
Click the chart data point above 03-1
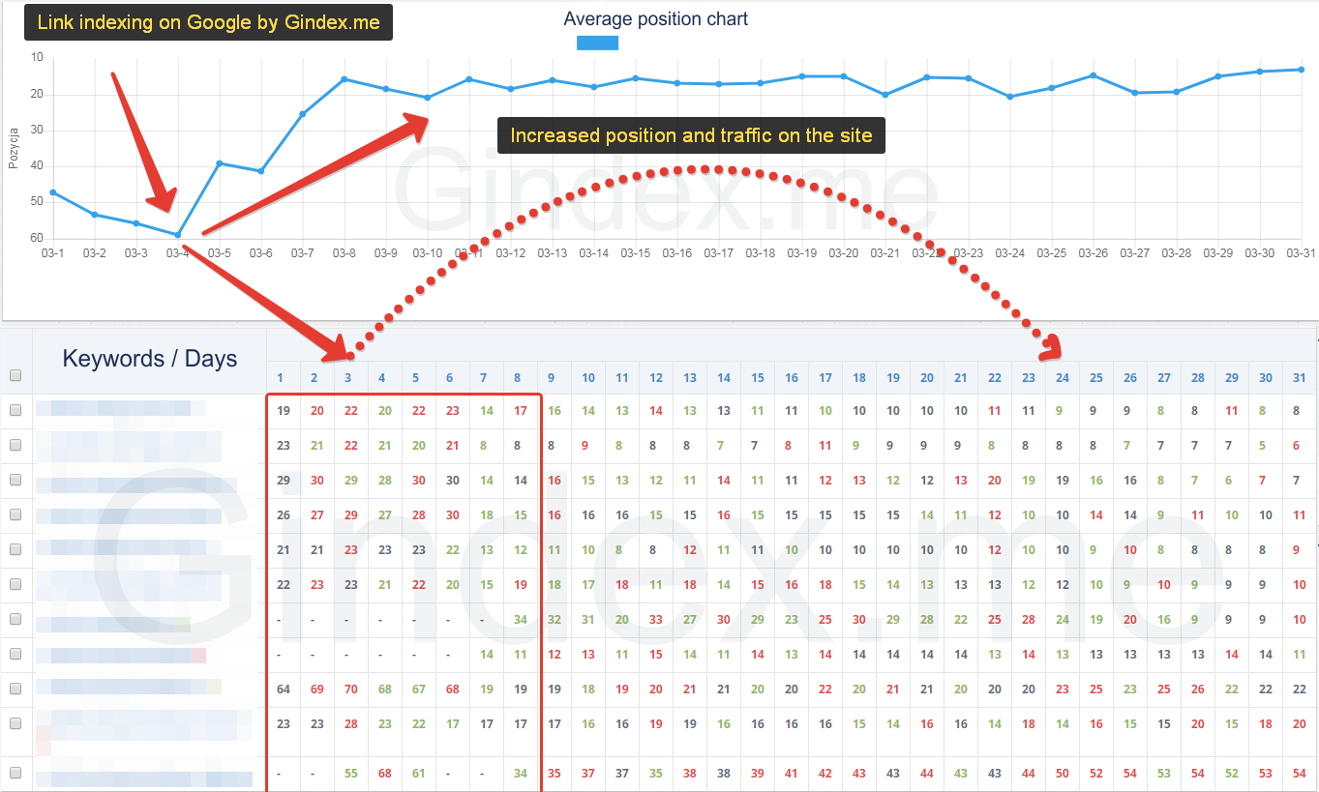52,192
